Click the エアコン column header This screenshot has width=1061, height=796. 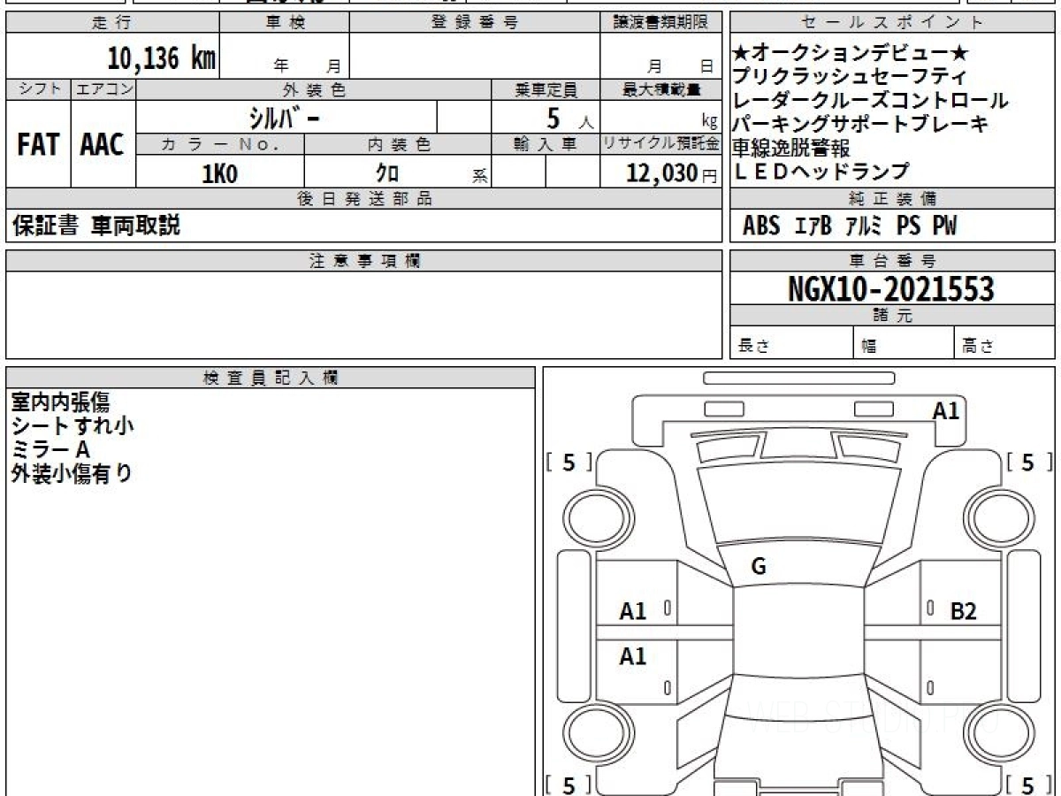103,89
